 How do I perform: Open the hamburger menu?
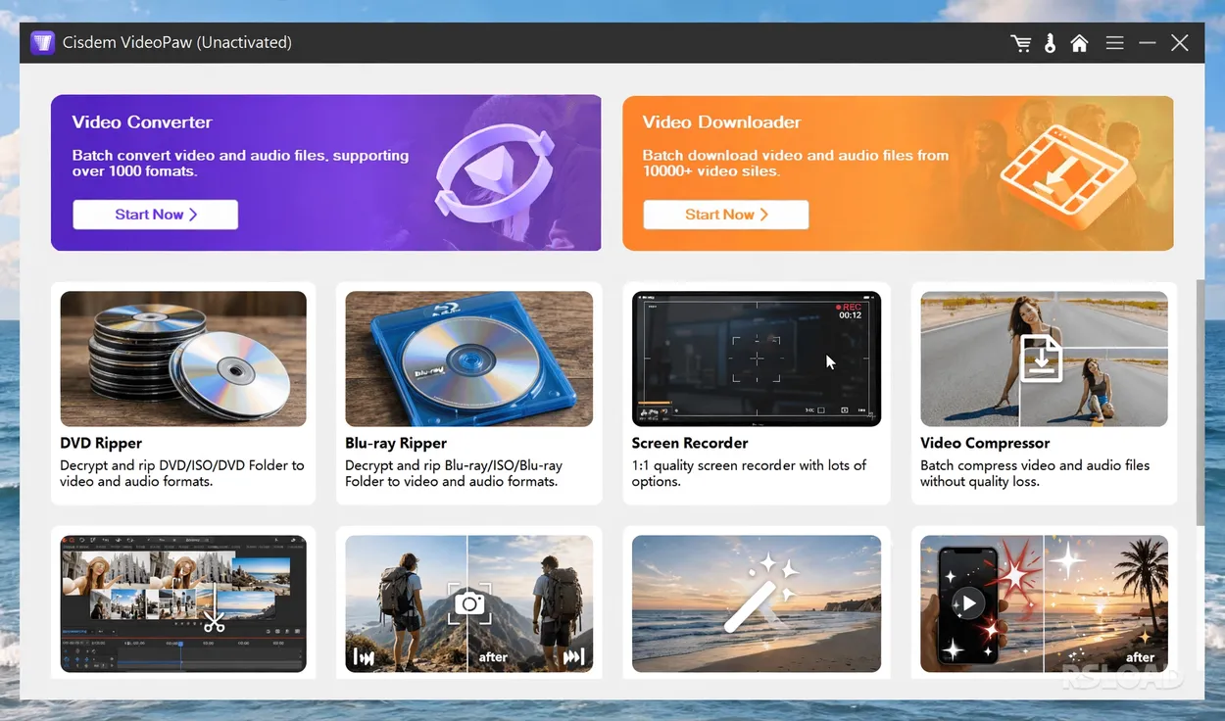[1114, 43]
